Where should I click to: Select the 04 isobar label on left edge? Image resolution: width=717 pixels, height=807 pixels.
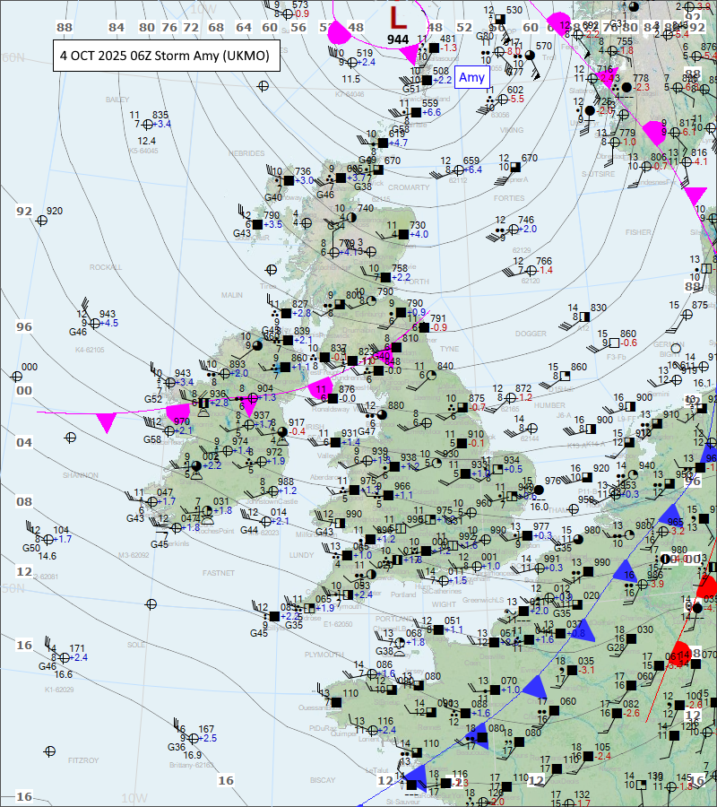point(24,443)
